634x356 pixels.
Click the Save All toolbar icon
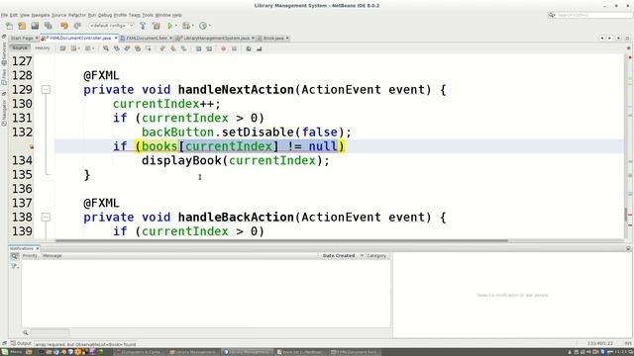click(49, 26)
